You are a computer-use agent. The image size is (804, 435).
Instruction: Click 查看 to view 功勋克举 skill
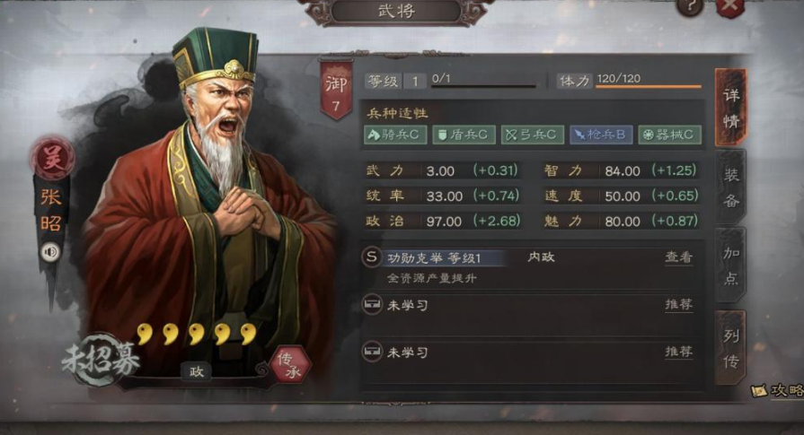pyautogui.click(x=678, y=257)
